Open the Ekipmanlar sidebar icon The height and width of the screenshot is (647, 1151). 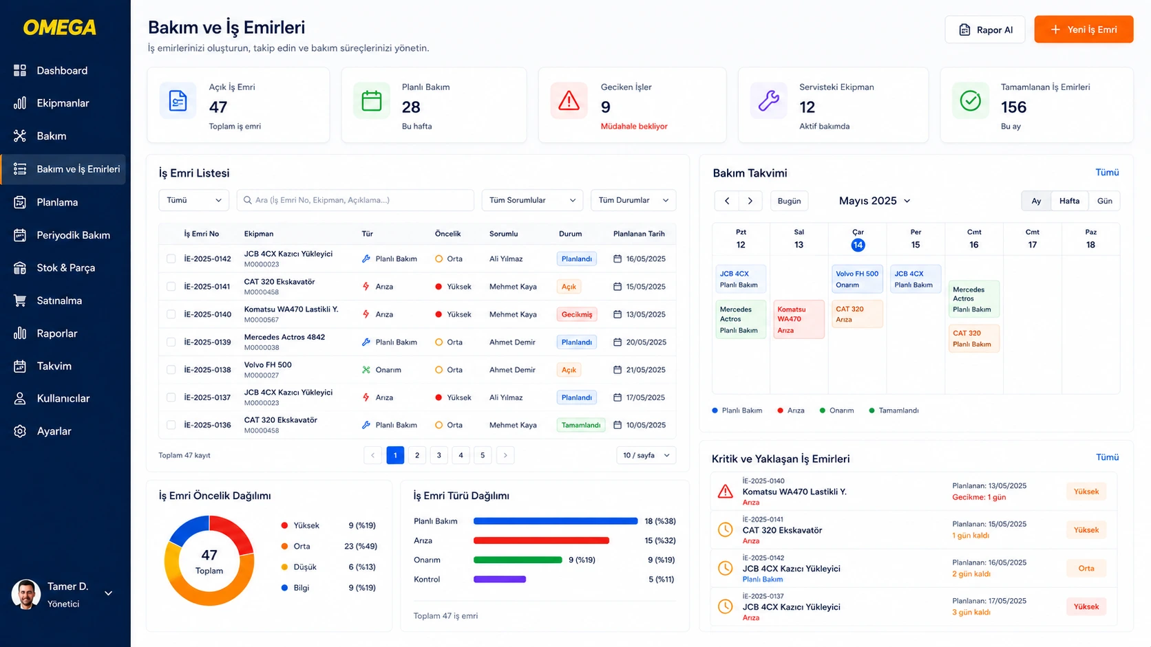20,103
